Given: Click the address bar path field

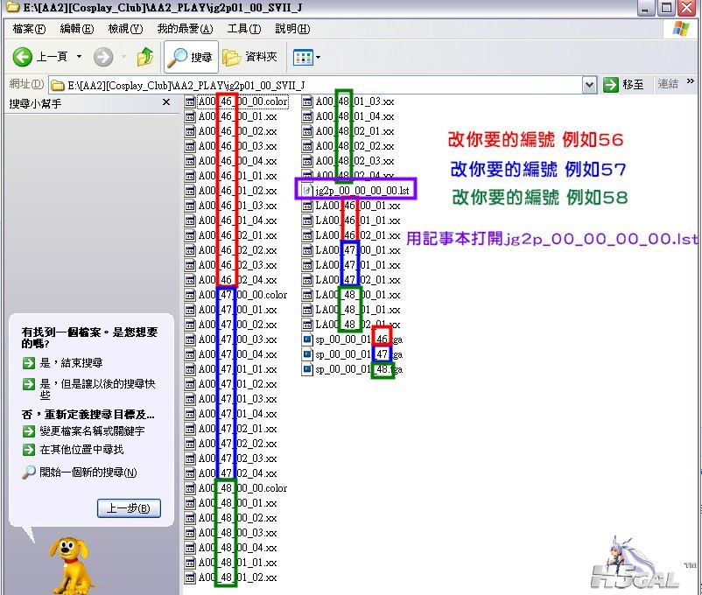Looking at the screenshot, I should point(315,85).
